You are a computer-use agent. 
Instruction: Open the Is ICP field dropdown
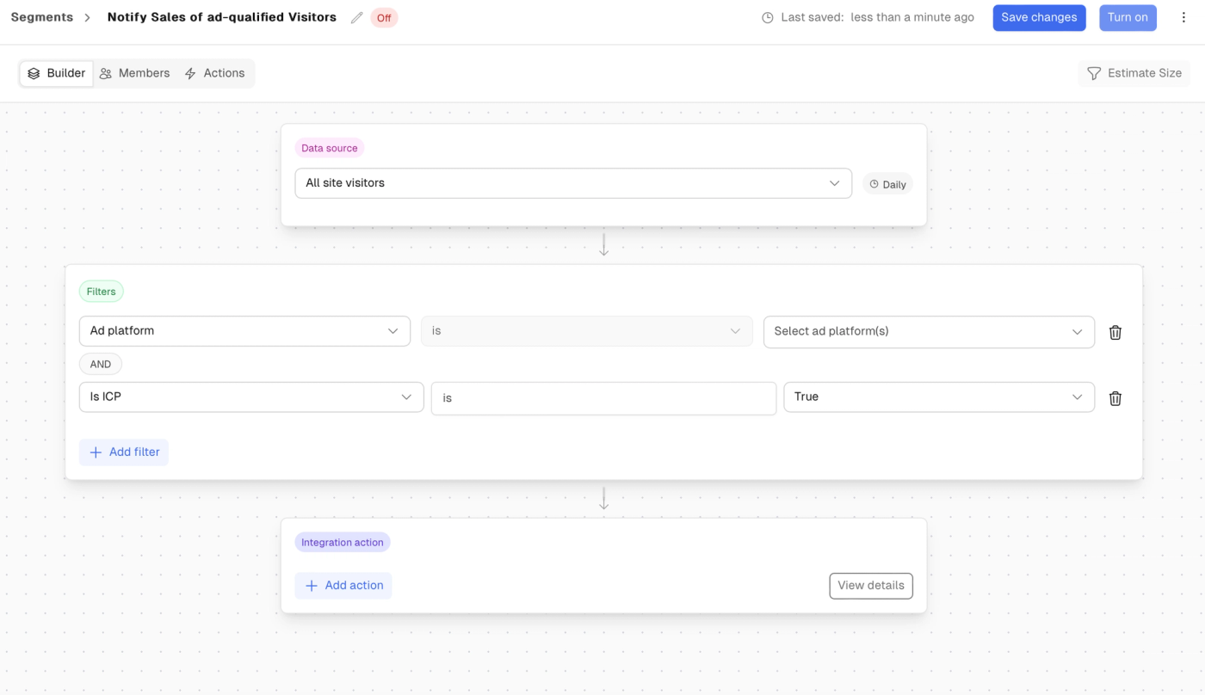point(251,397)
